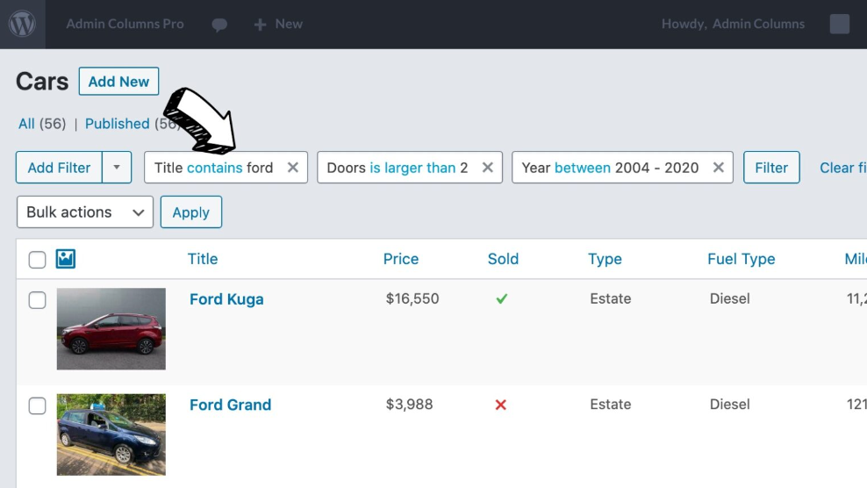The width and height of the screenshot is (867, 488).
Task: Show Published cars view
Action: (118, 124)
